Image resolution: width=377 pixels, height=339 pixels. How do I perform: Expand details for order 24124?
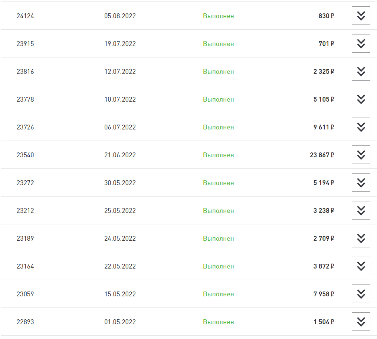click(x=361, y=16)
